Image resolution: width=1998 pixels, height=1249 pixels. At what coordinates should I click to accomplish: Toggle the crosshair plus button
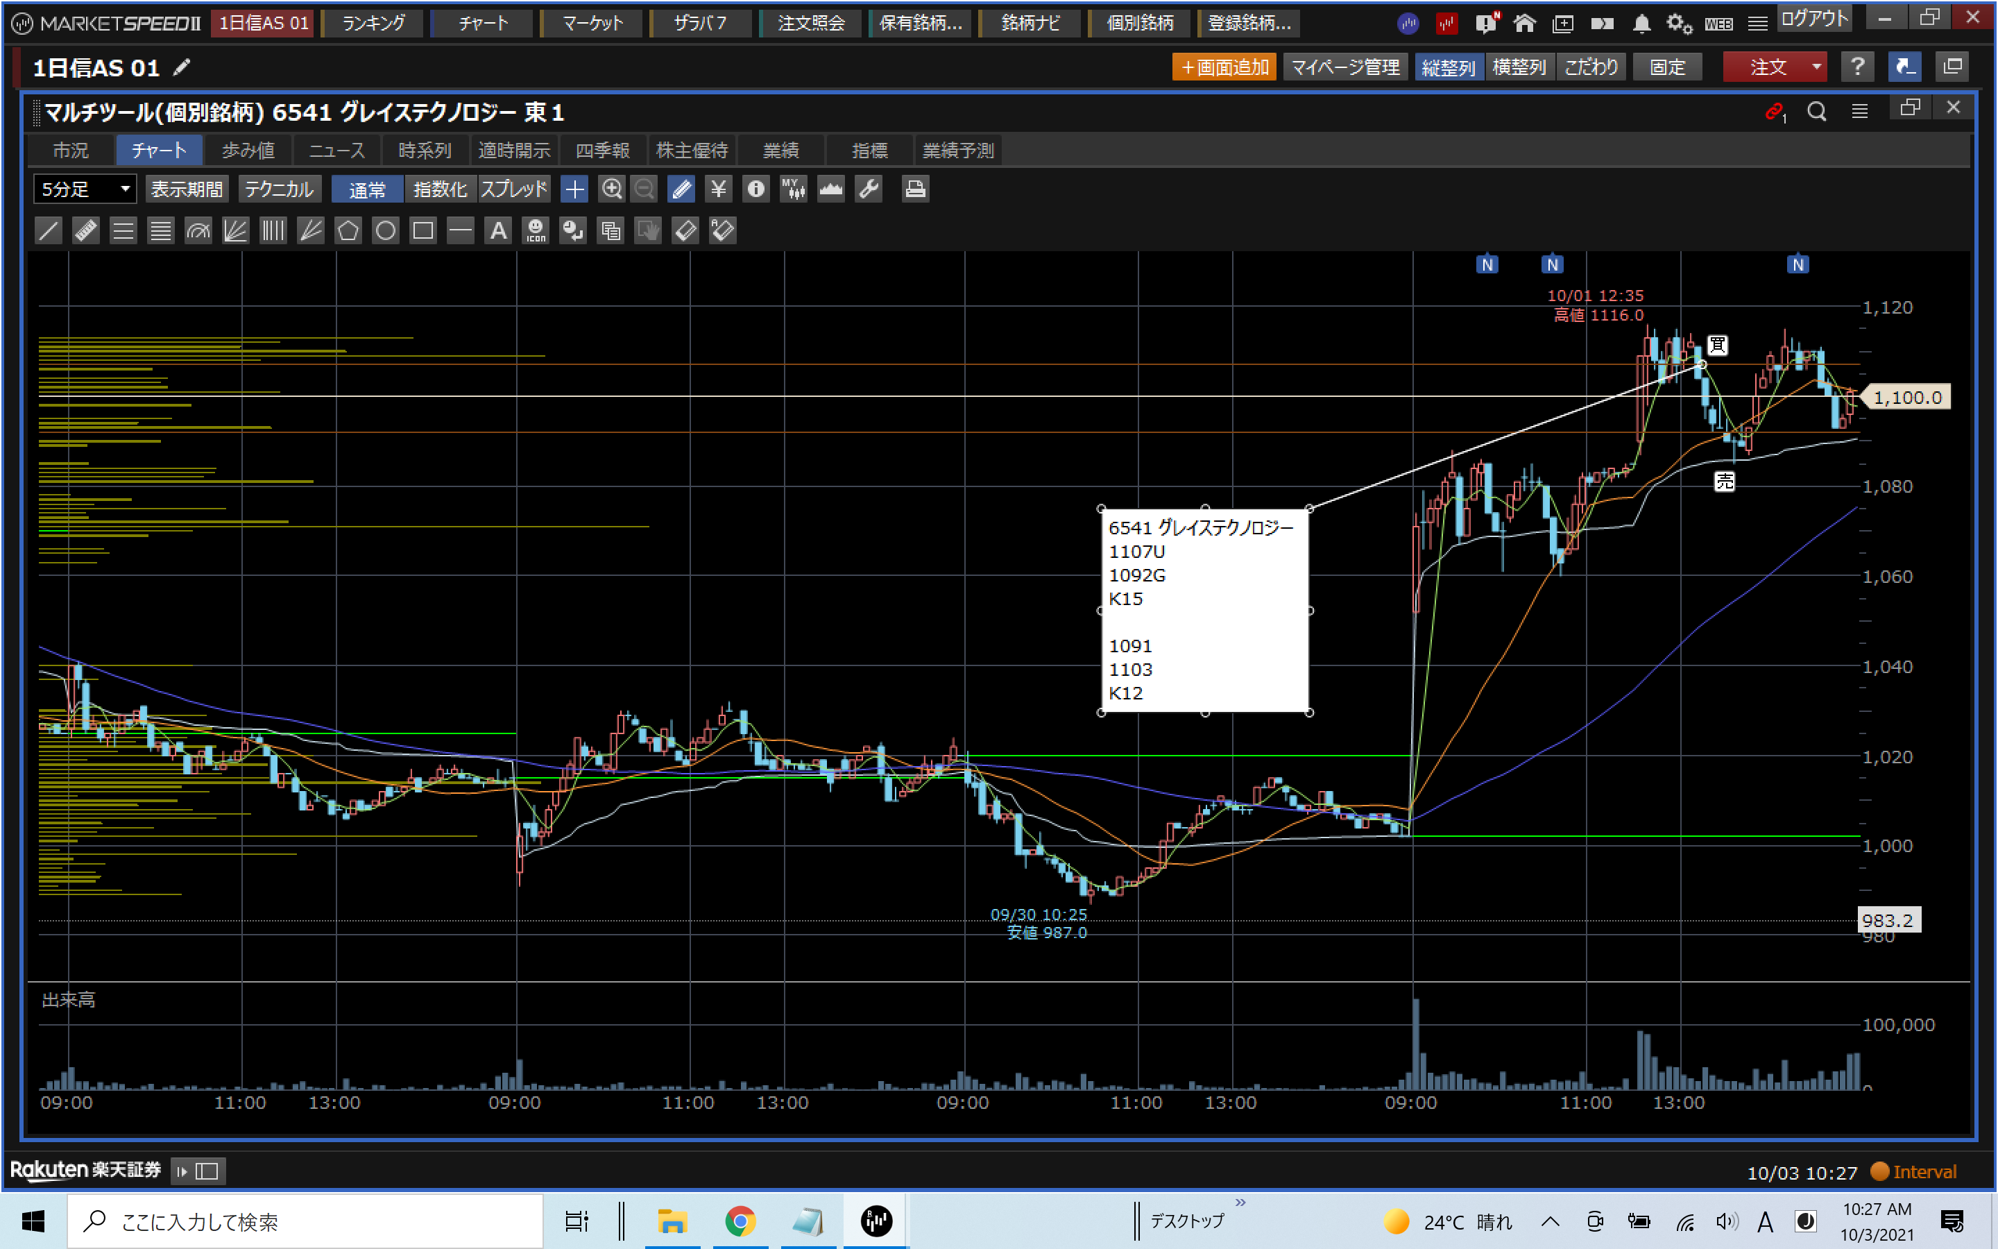pyautogui.click(x=574, y=189)
